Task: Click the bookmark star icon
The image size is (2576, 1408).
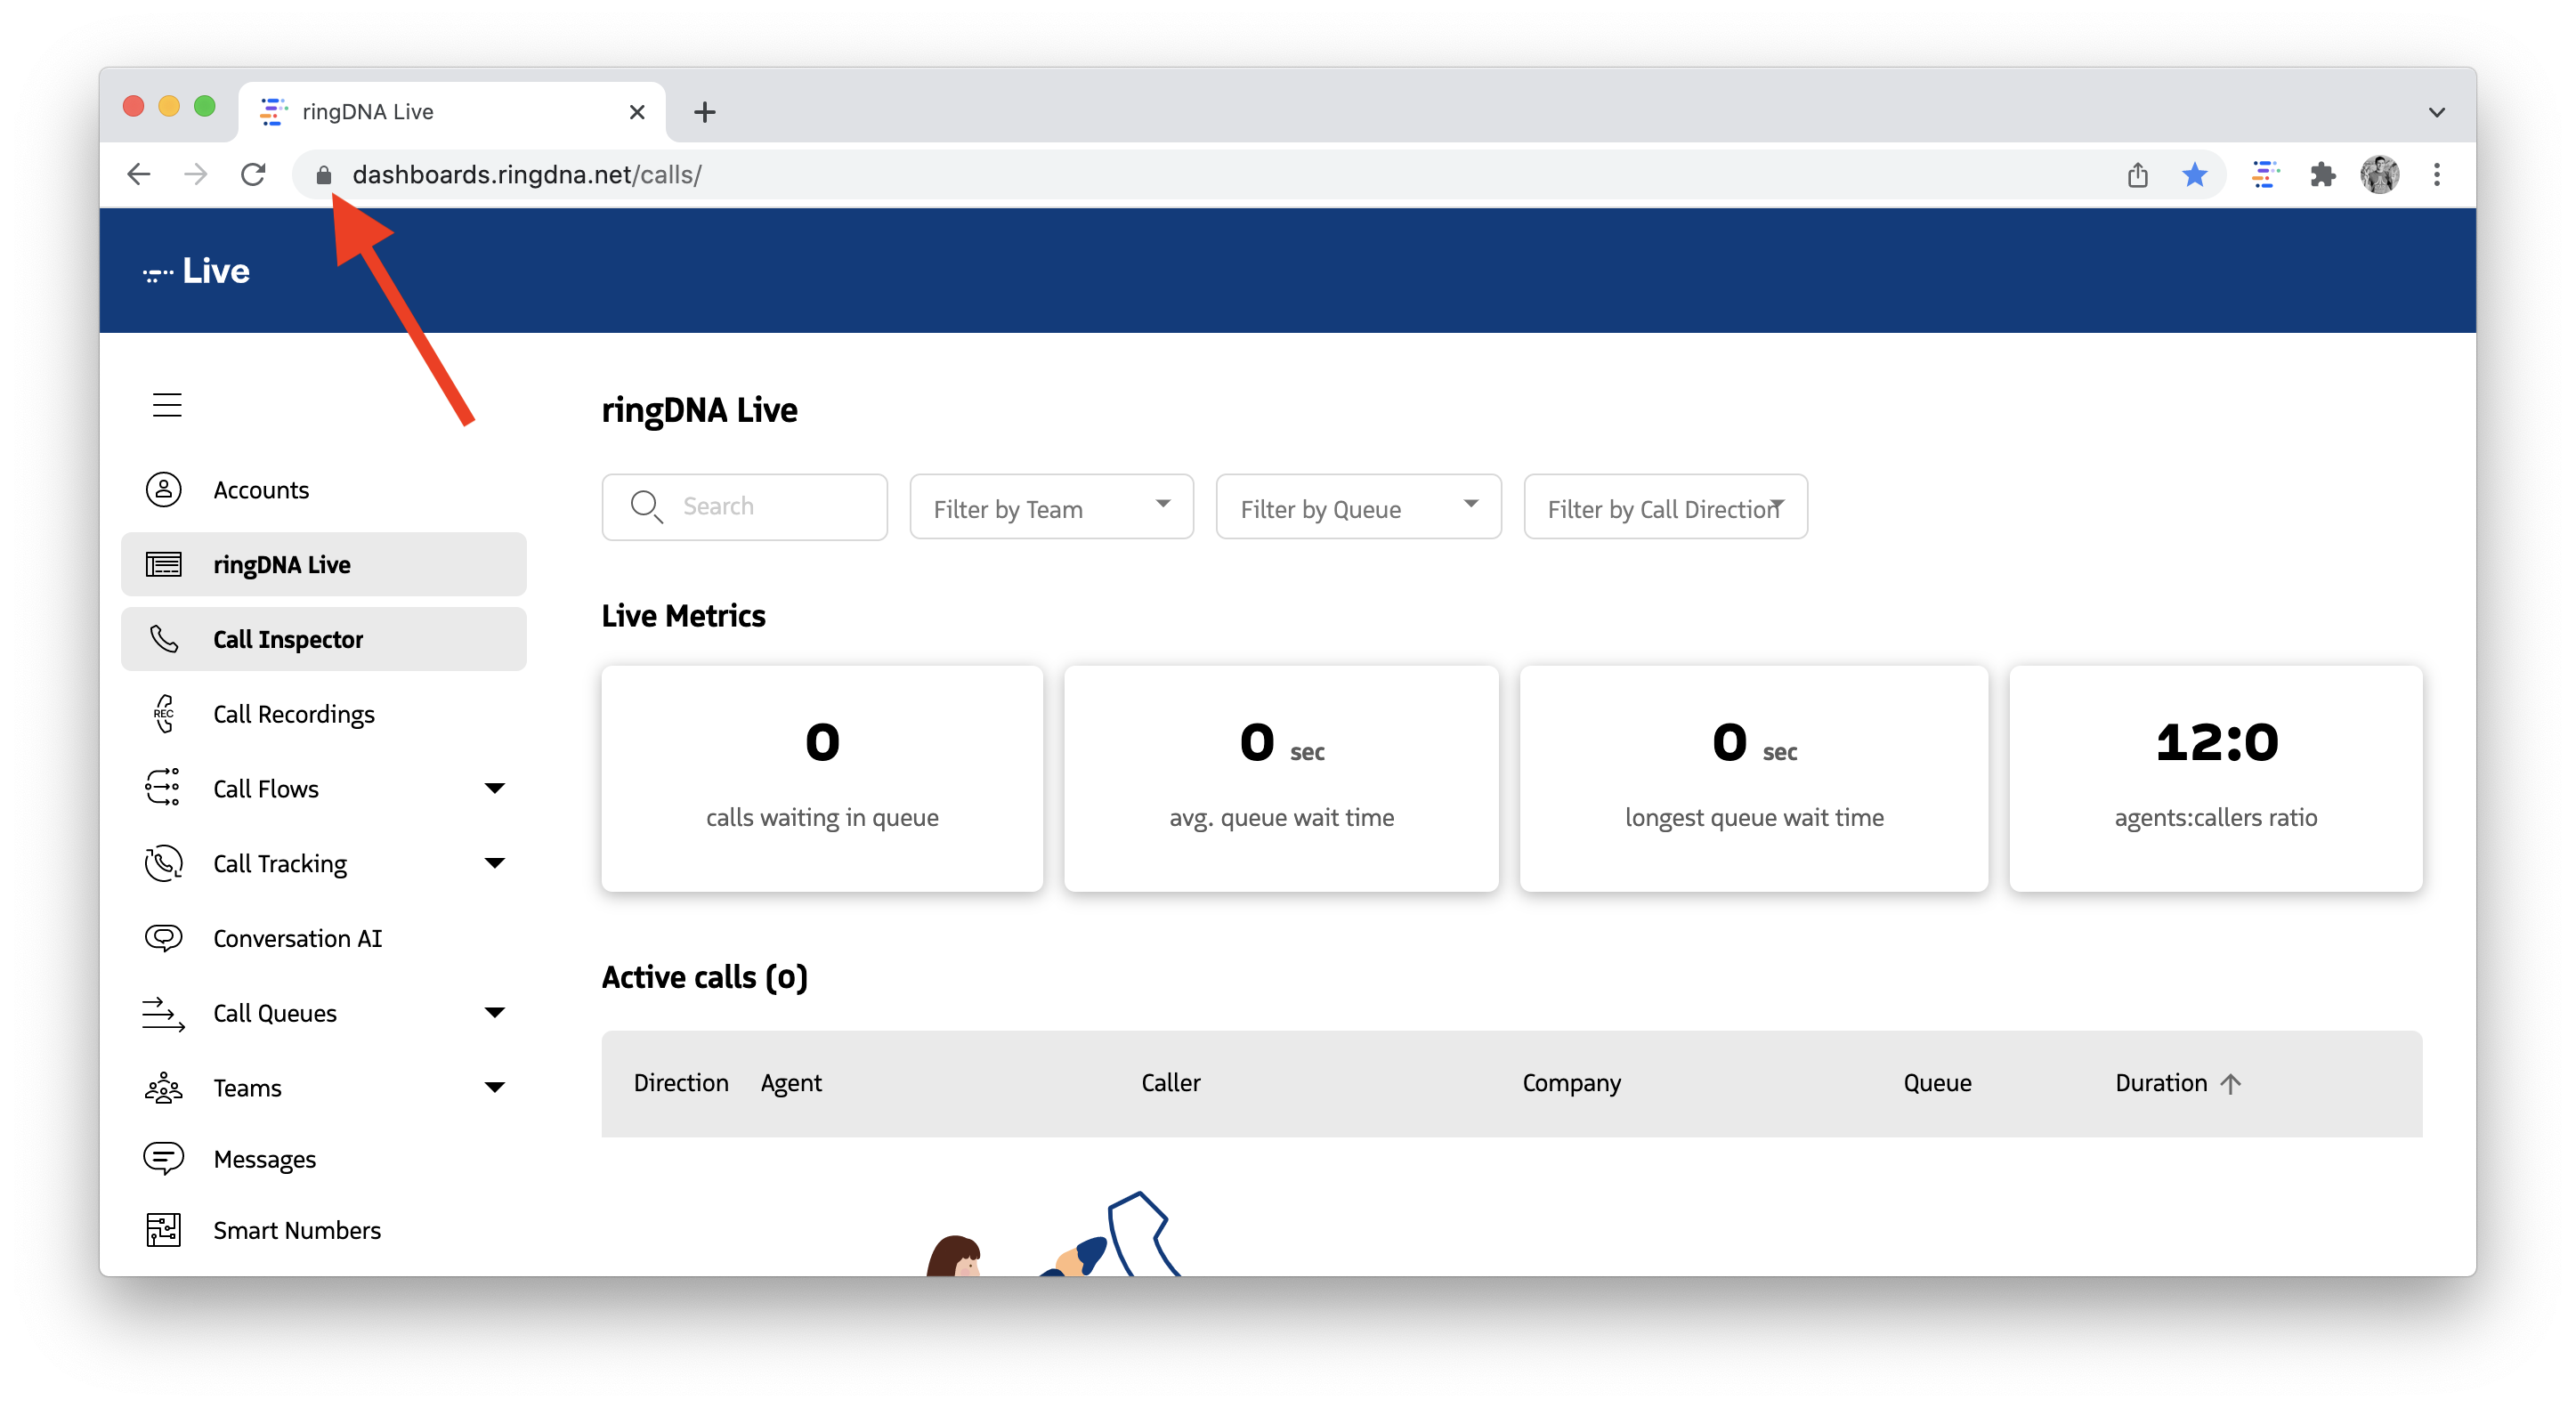Action: pos(2195,175)
